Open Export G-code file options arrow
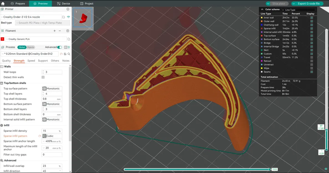The width and height of the screenshot is (329, 173). point(294,4)
